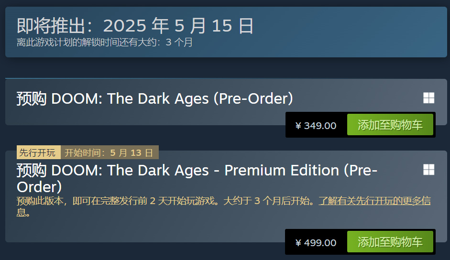Click the ¥ symbol in the 499.00 price
The width and height of the screenshot is (450, 260).
tap(298, 243)
